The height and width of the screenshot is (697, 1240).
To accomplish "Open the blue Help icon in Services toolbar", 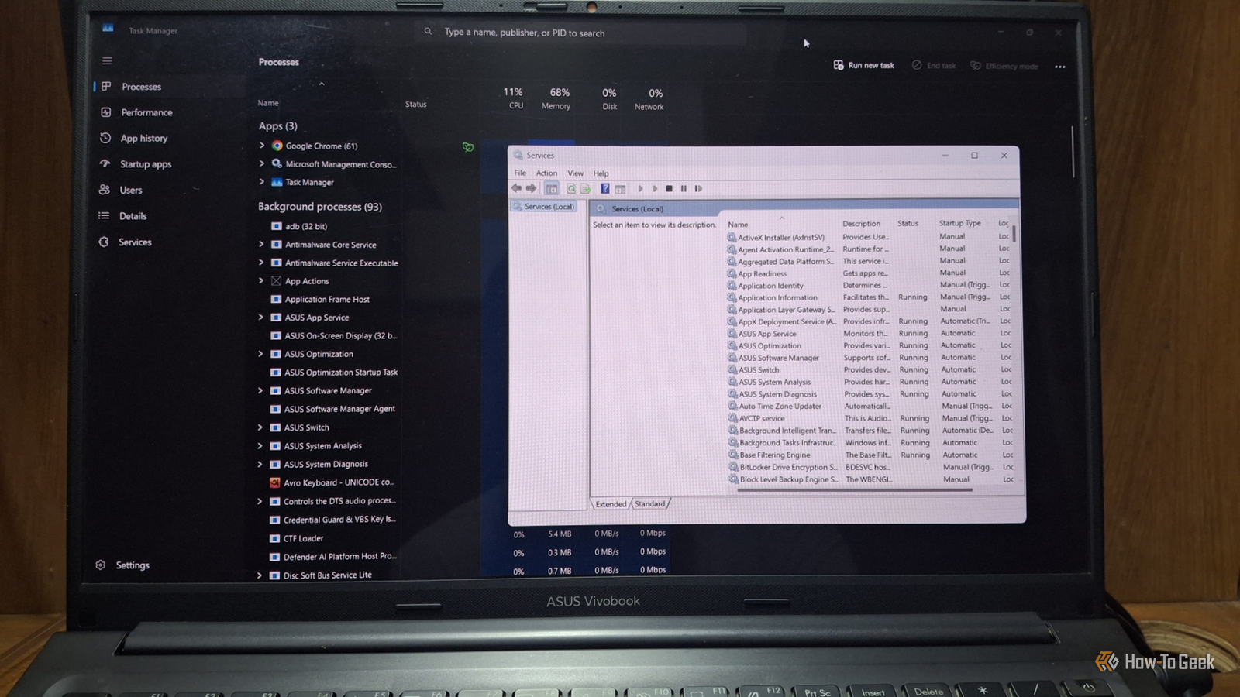I will coord(605,188).
